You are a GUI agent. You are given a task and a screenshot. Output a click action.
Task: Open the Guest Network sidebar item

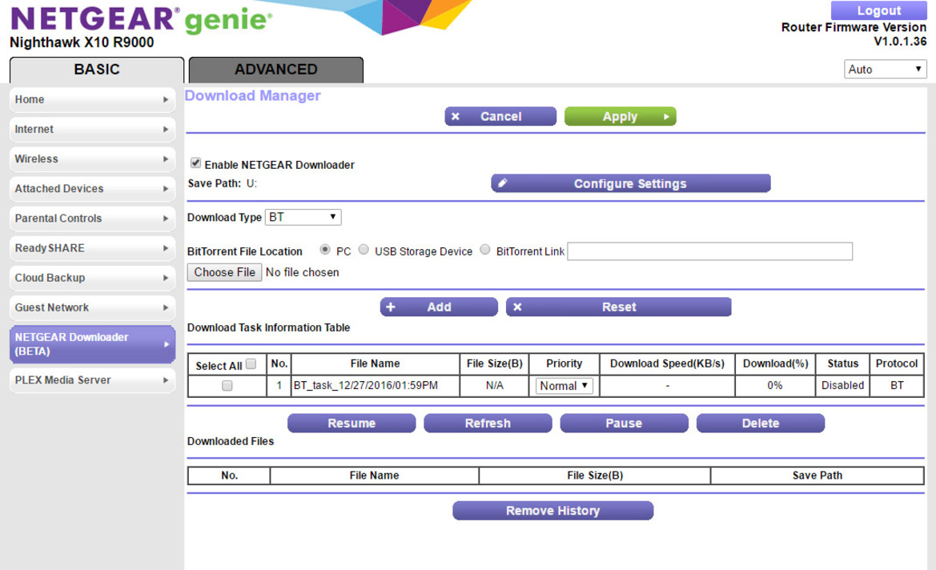[93, 308]
